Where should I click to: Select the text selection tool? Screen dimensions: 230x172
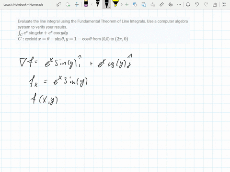pyautogui.click(x=59, y=4)
